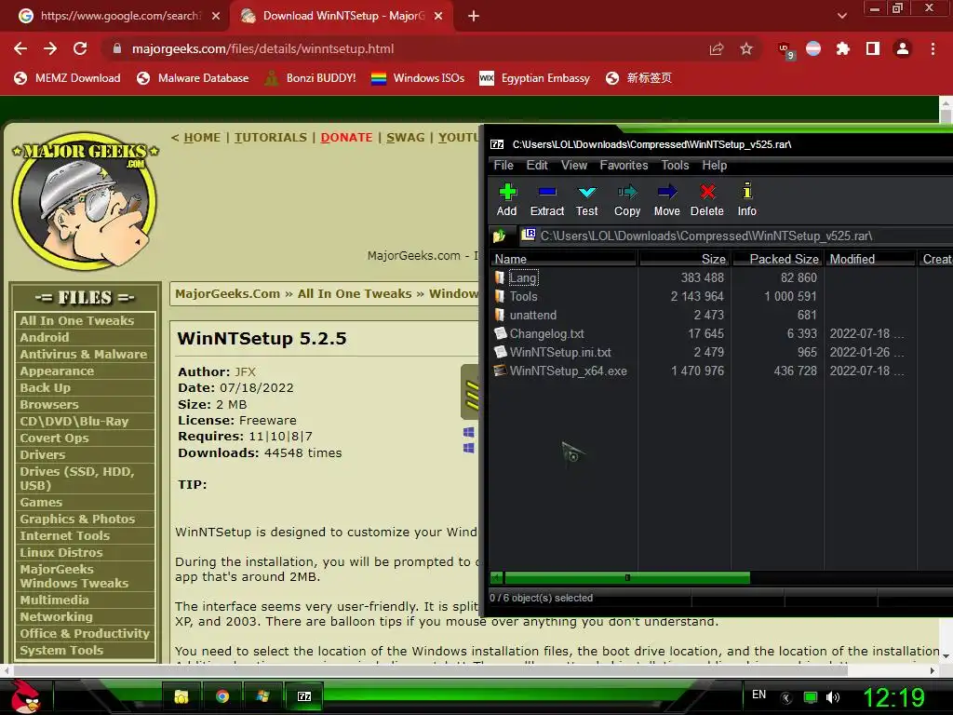Sort the archive list by Modified column

point(870,259)
